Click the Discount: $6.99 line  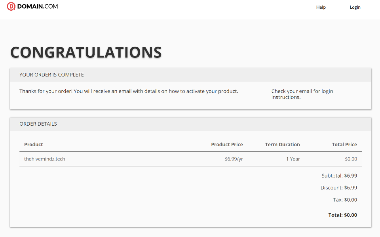point(338,188)
